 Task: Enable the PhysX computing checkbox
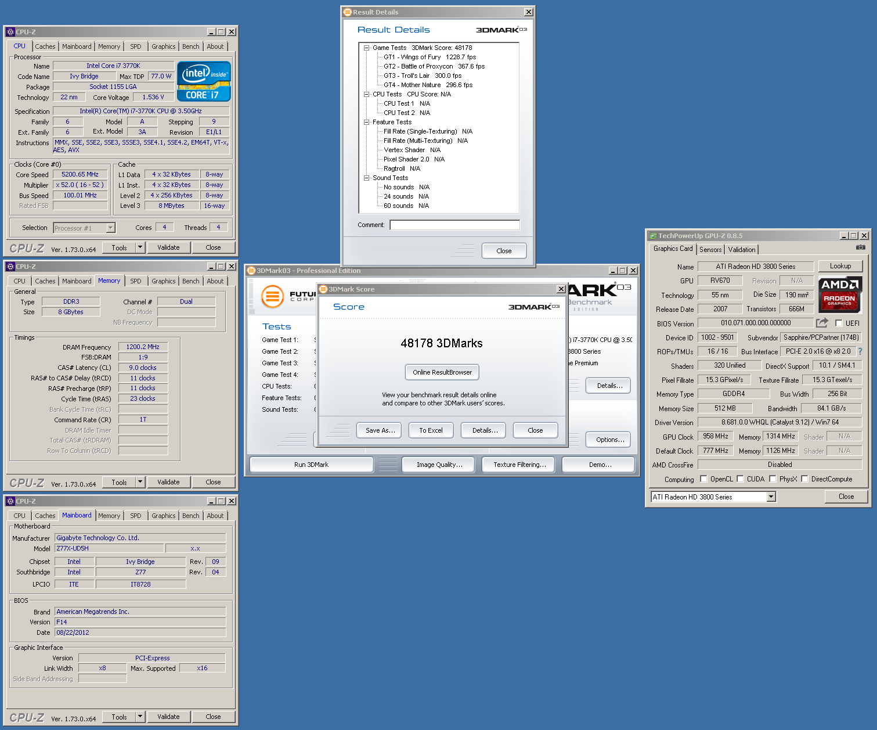pyautogui.click(x=773, y=479)
